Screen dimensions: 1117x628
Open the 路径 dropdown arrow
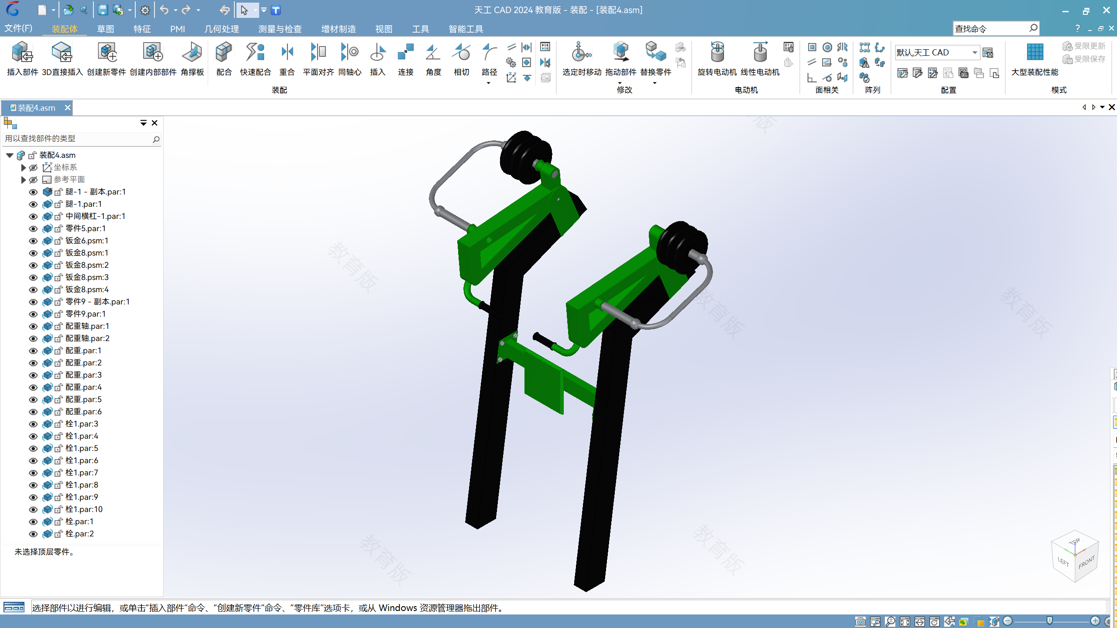pyautogui.click(x=489, y=83)
